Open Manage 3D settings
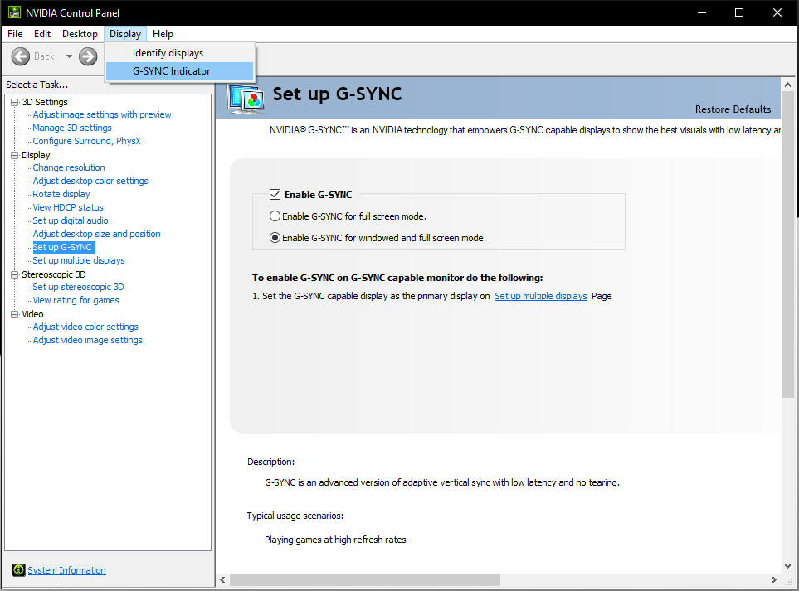This screenshot has width=799, height=591. click(x=72, y=128)
